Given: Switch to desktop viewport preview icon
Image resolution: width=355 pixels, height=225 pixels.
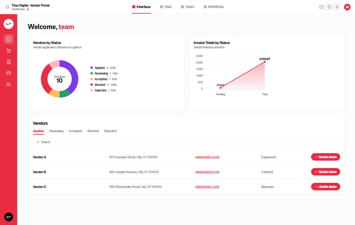Looking at the screenshot, I should click(x=322, y=7).
